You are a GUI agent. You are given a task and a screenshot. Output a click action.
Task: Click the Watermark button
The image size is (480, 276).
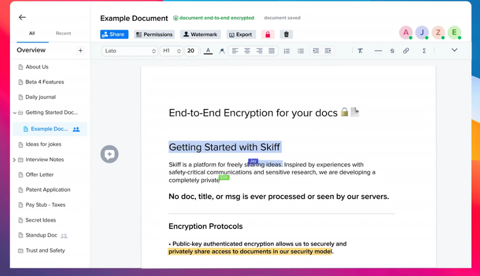(x=200, y=34)
